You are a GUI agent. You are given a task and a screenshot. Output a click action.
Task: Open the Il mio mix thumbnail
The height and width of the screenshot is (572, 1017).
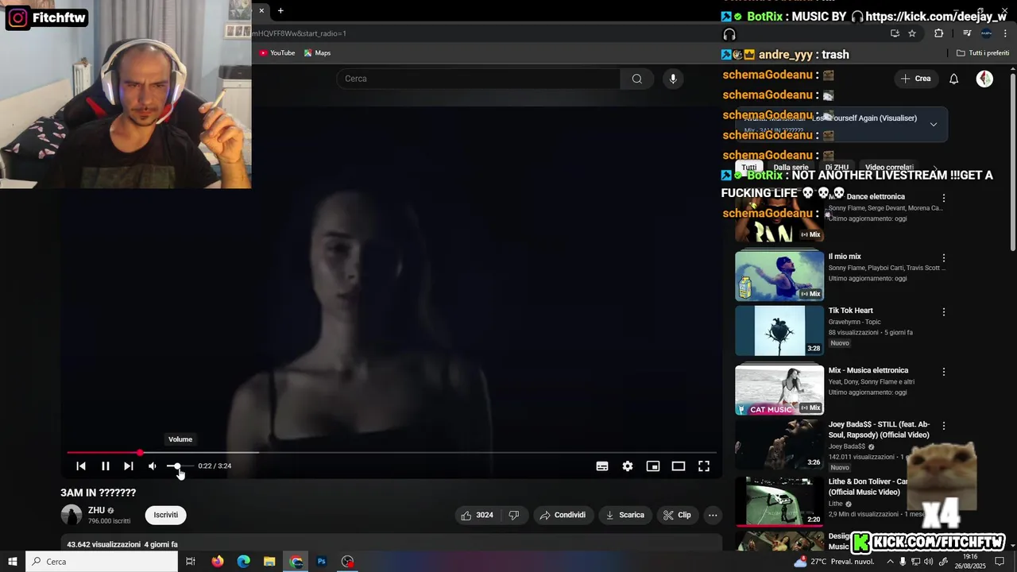click(779, 276)
